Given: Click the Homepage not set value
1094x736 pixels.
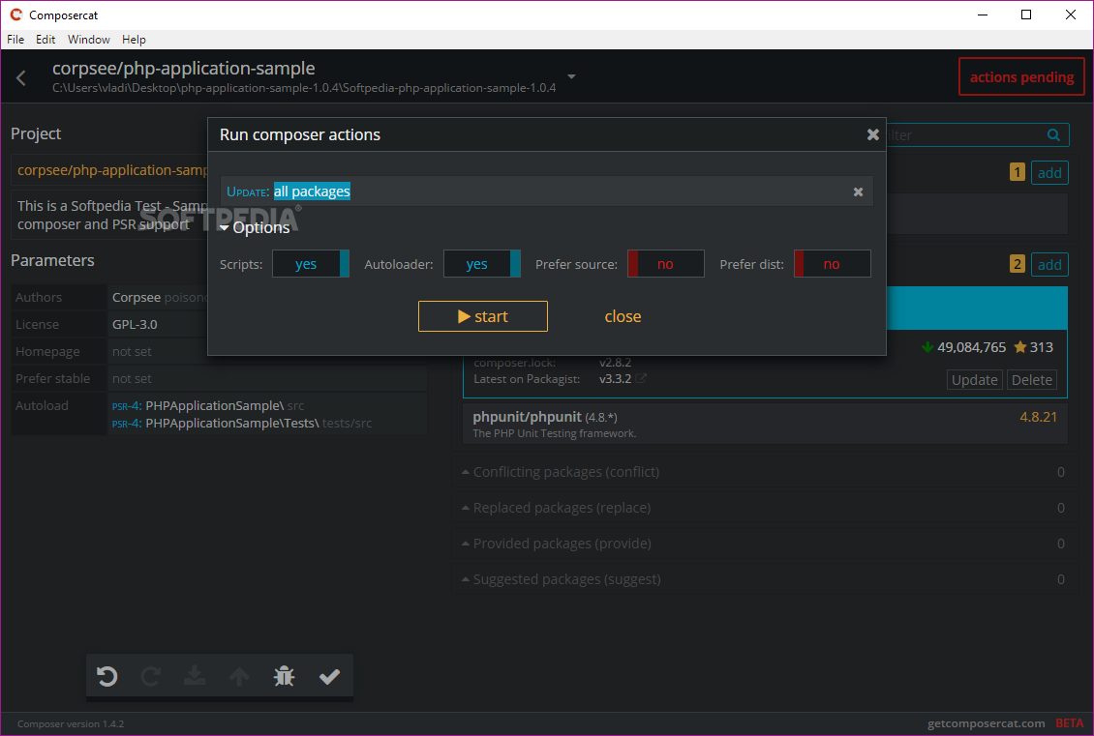Looking at the screenshot, I should tap(132, 352).
